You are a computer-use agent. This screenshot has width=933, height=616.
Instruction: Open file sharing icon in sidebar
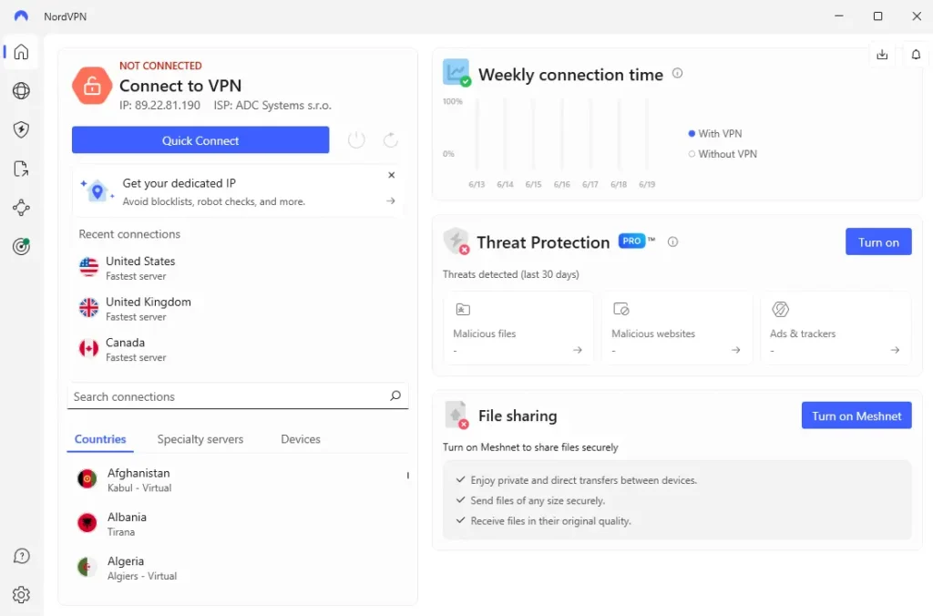(21, 169)
